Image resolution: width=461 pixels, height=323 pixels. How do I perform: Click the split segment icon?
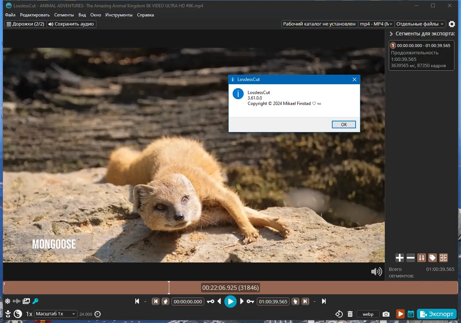pos(443,258)
